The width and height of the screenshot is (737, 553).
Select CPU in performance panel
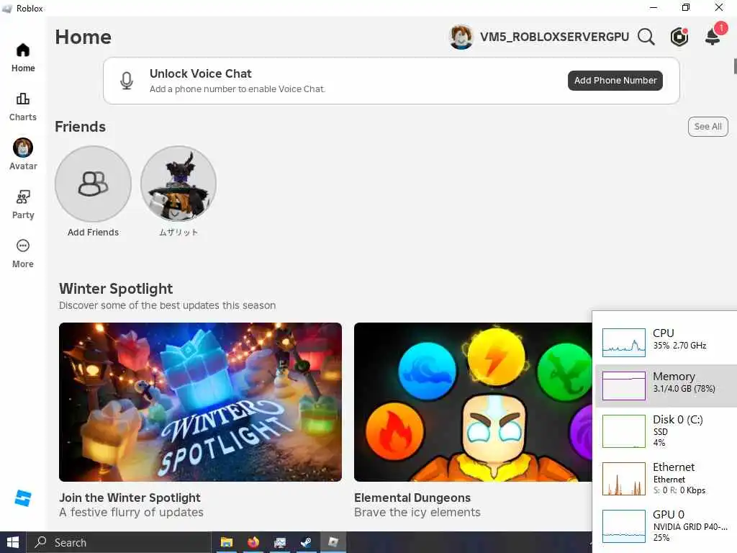(x=666, y=342)
